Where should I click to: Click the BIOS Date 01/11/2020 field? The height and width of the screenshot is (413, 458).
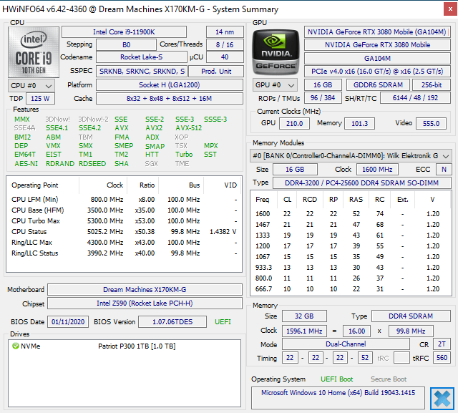point(68,322)
